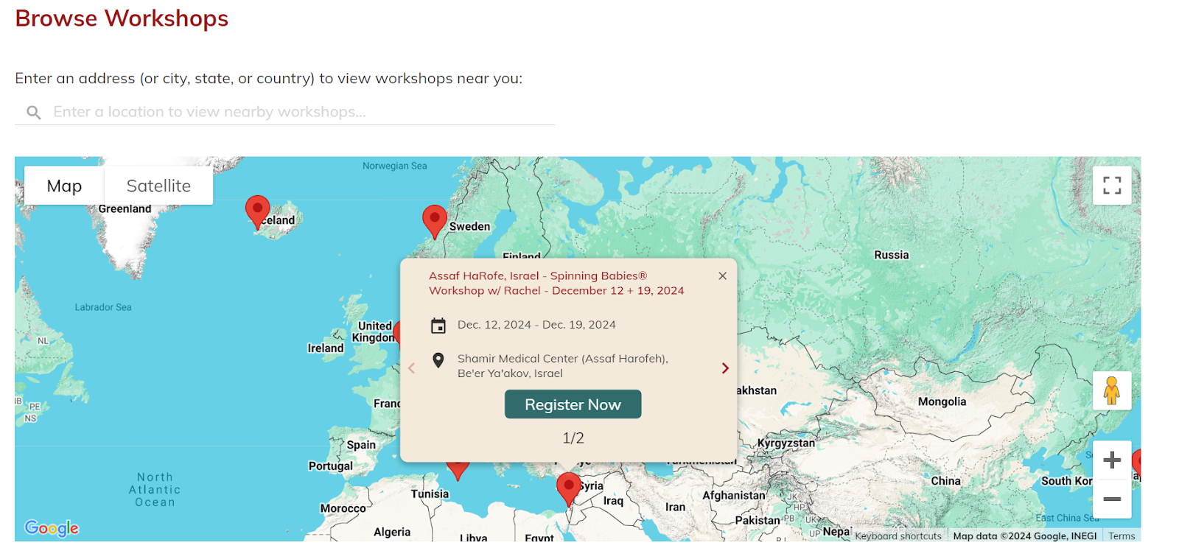Click the Register Now button
The height and width of the screenshot is (551, 1179).
(x=573, y=404)
